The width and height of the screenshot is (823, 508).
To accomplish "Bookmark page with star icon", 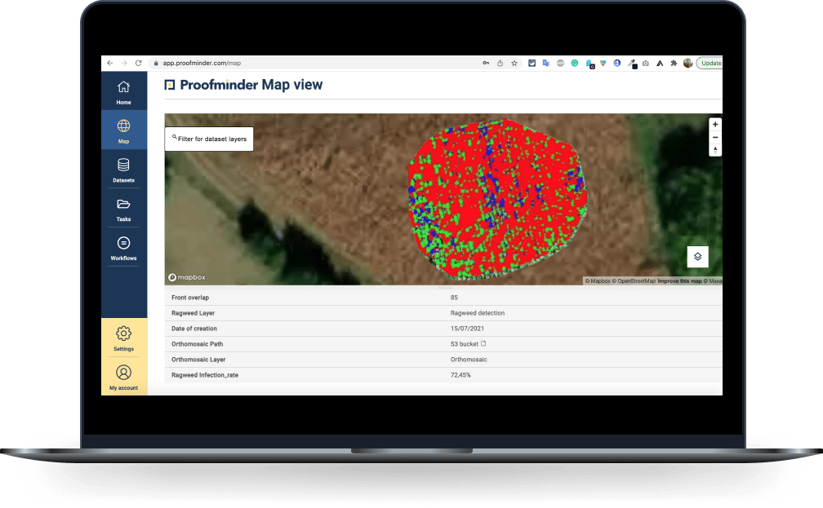I will click(x=514, y=63).
